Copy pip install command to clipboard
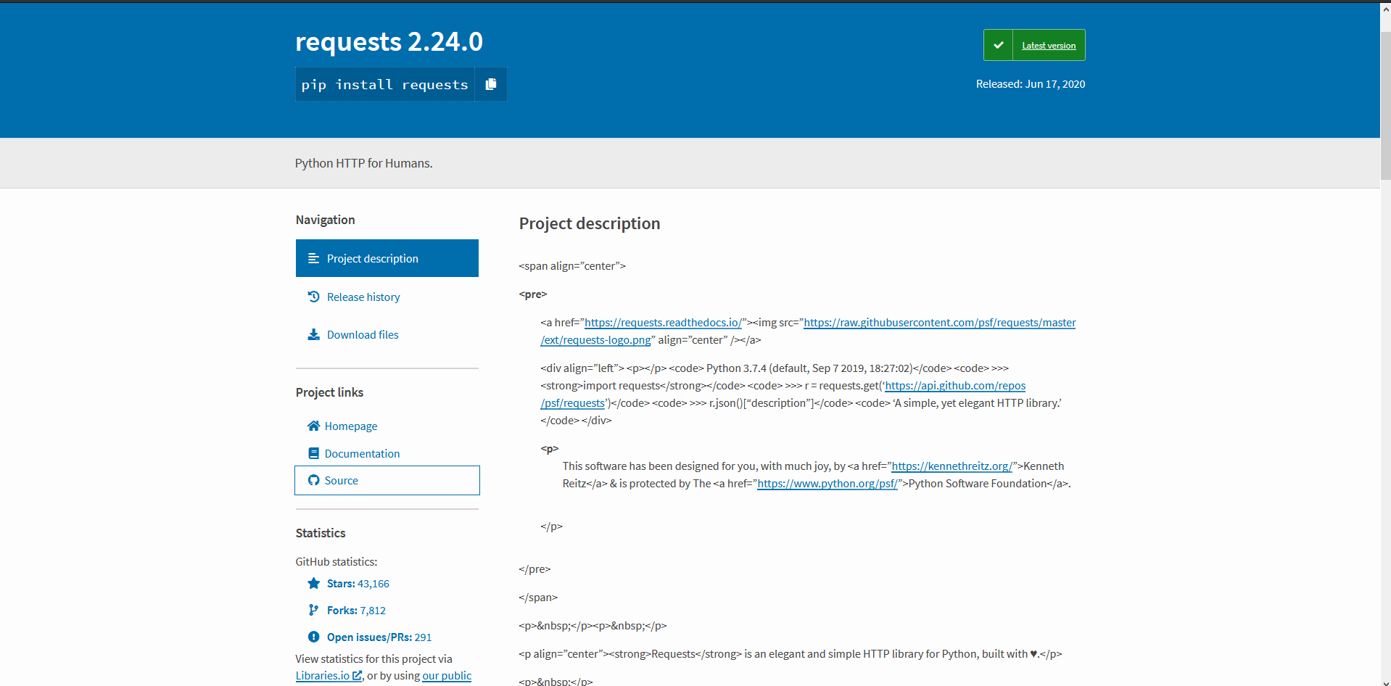The width and height of the screenshot is (1391, 686). click(x=491, y=84)
